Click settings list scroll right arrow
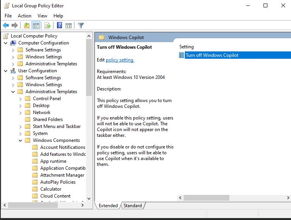This screenshot has width=291, height=220. tap(288, 198)
